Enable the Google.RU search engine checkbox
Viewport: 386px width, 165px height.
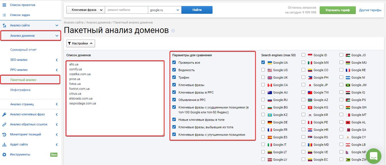click(x=263, y=100)
